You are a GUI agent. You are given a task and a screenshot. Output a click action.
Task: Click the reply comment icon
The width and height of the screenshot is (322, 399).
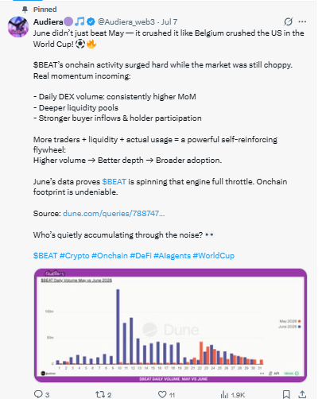pyautogui.click(x=38, y=394)
